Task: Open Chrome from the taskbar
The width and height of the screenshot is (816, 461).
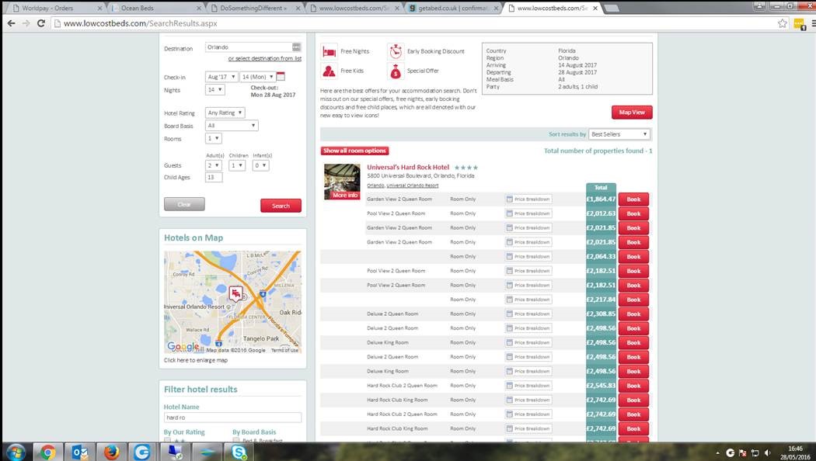Action: click(x=48, y=452)
